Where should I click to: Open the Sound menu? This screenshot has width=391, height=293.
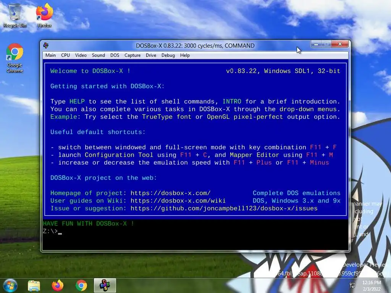98,55
